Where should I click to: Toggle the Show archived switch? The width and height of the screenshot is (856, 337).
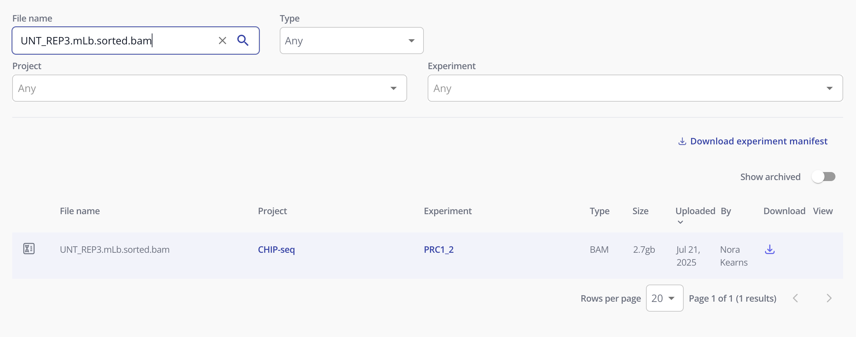pos(823,177)
